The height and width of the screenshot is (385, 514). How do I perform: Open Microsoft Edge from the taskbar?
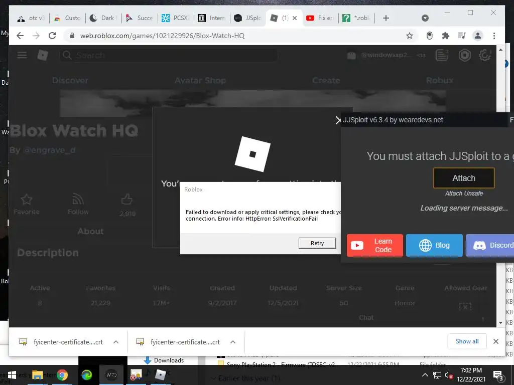point(87,375)
